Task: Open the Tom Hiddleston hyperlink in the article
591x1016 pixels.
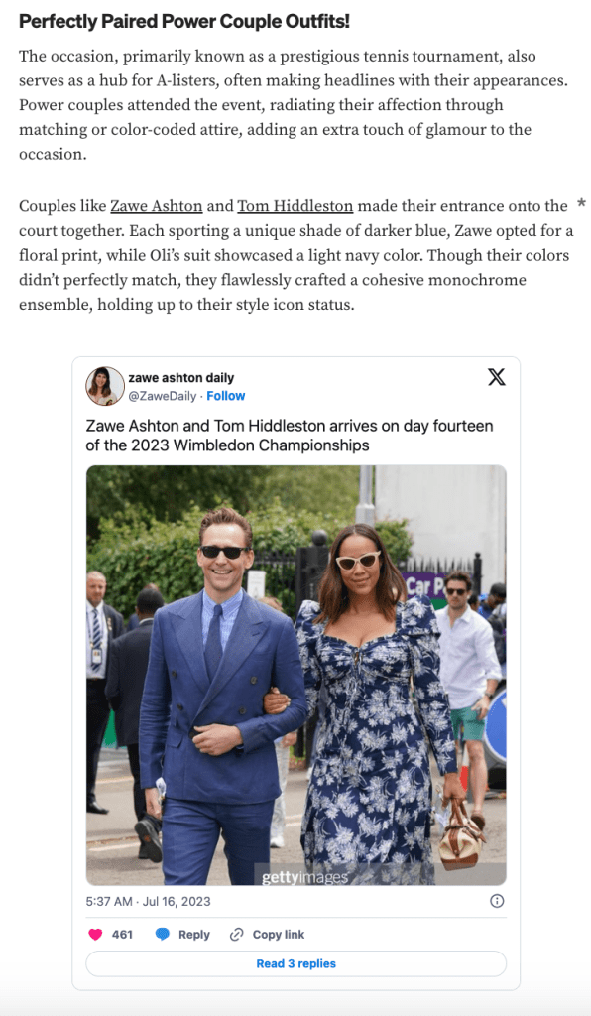Action: (295, 206)
